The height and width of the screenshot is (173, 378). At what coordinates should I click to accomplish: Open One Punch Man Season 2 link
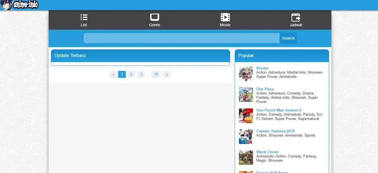click(x=279, y=110)
